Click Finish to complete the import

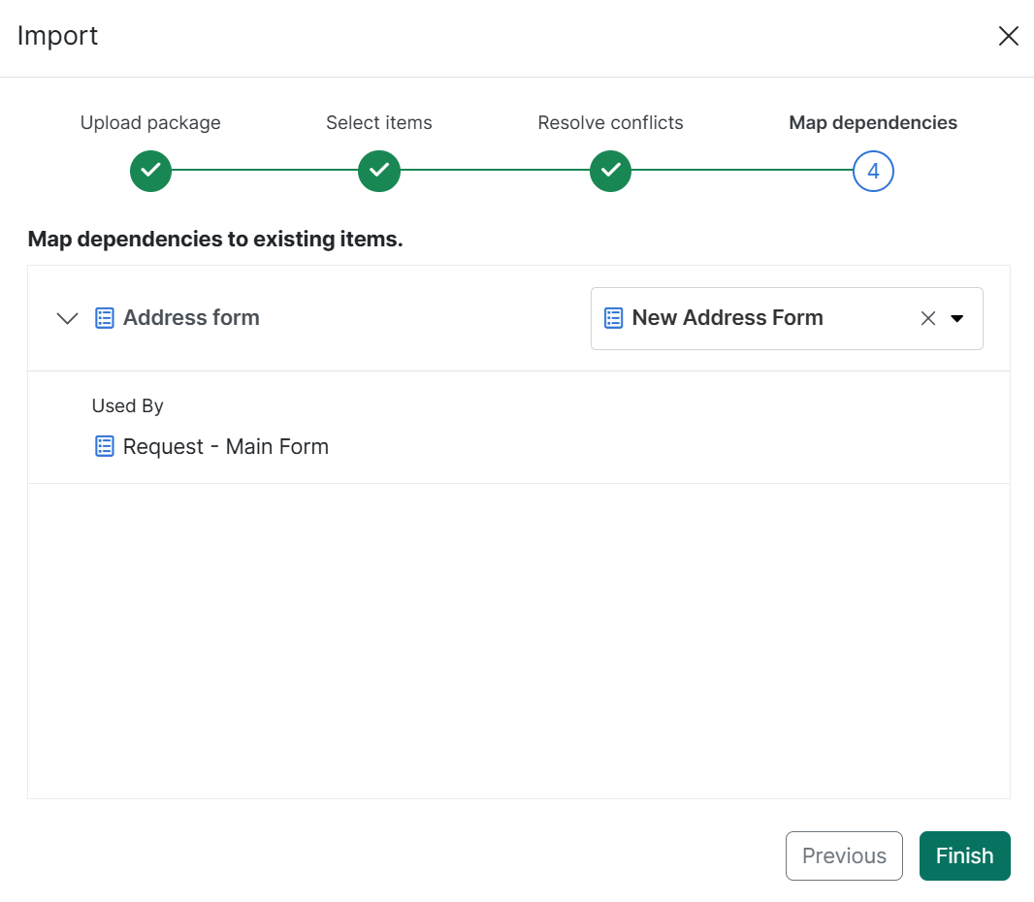964,855
